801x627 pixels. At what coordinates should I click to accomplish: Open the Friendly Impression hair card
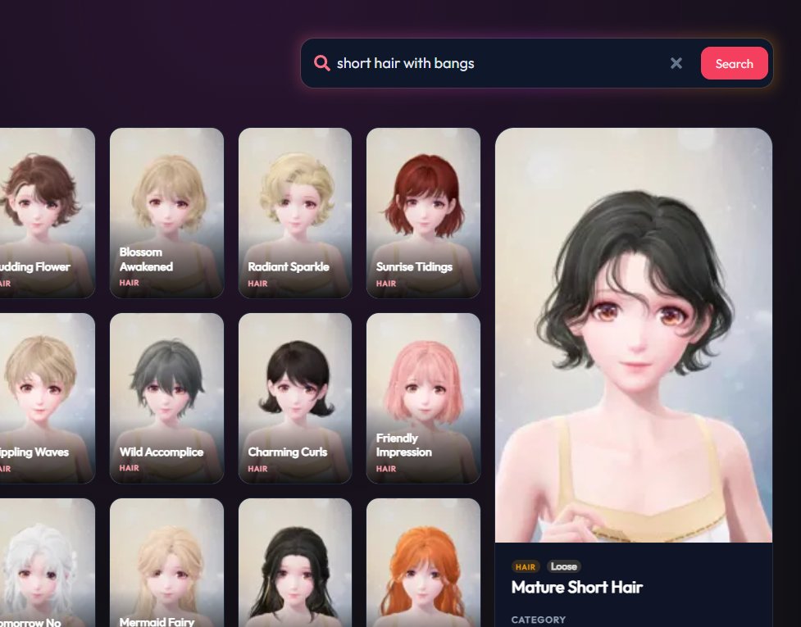click(423, 398)
